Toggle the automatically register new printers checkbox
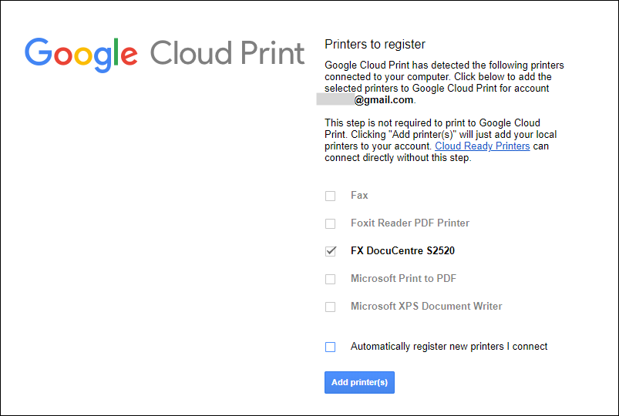Screen dimensions: 619x416 331,347
